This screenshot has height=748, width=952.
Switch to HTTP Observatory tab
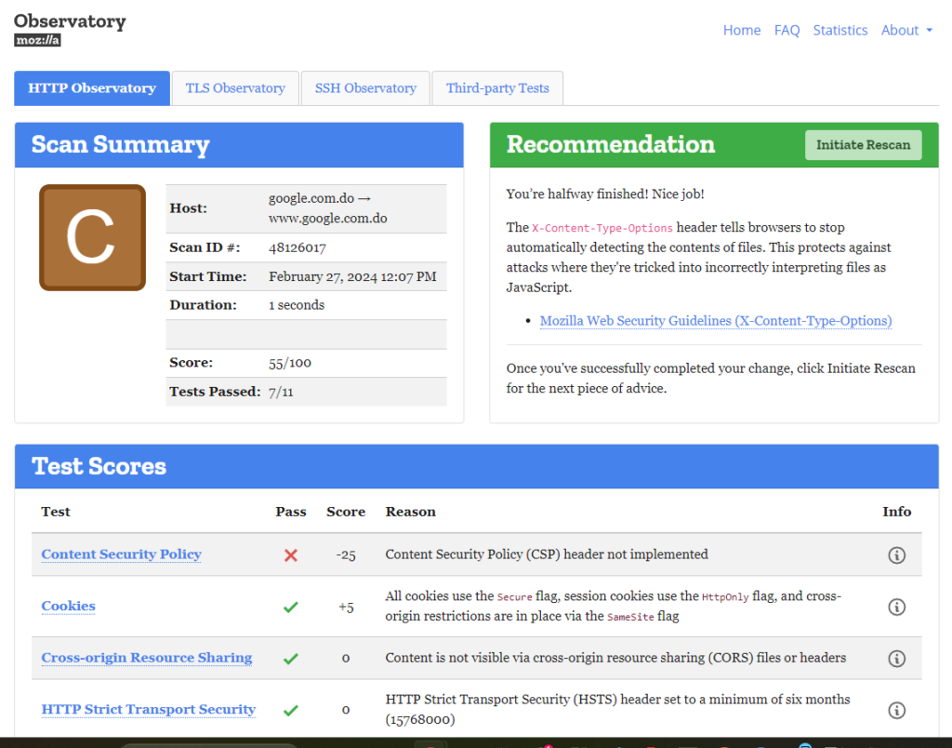pyautogui.click(x=92, y=88)
